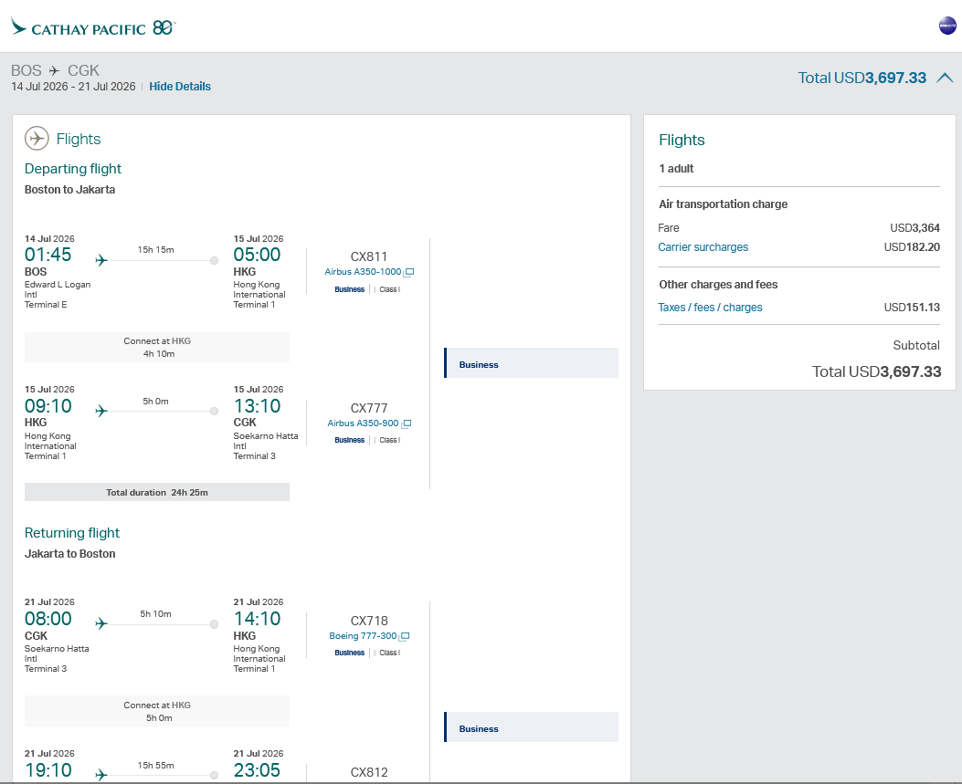The image size is (962, 784).
Task: Click Connect at HKG 5h 0m box
Action: (x=157, y=711)
